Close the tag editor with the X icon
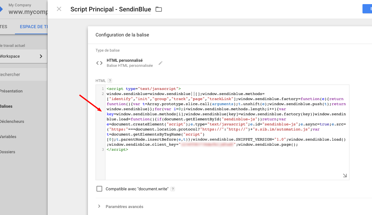This screenshot has height=215, width=372. pos(59,9)
